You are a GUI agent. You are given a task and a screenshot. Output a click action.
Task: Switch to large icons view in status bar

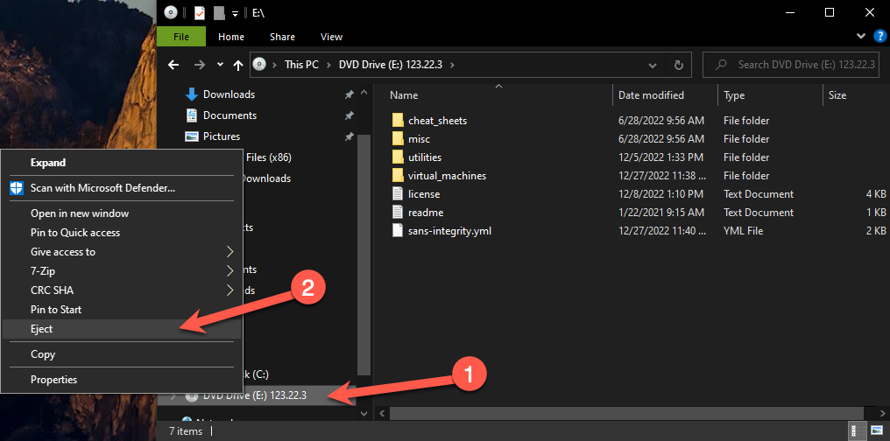pos(876,430)
